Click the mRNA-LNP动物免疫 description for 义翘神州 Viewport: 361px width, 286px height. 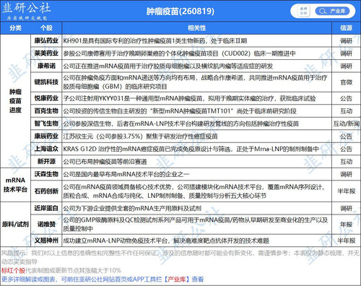[x=166, y=240]
